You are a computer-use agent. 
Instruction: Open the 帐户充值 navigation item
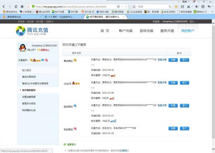tap(126, 31)
